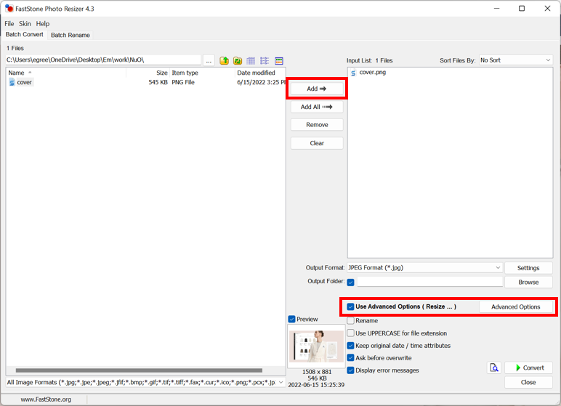Sort file list by Name column
561x406 pixels.
(x=66, y=73)
